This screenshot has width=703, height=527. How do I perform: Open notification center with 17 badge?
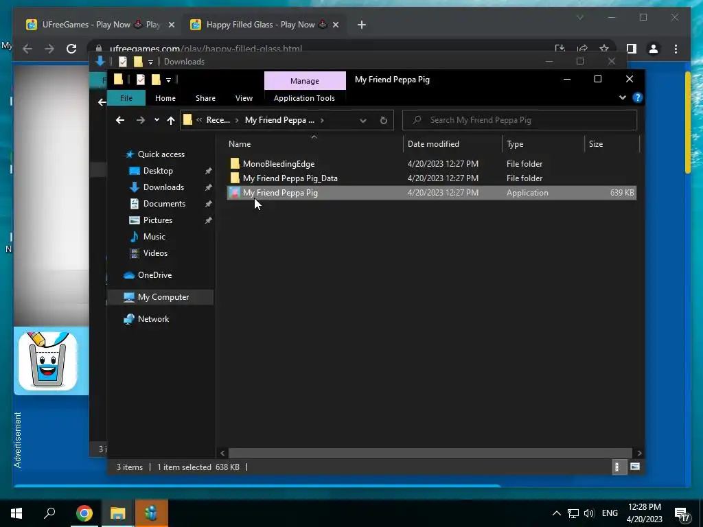(x=682, y=515)
